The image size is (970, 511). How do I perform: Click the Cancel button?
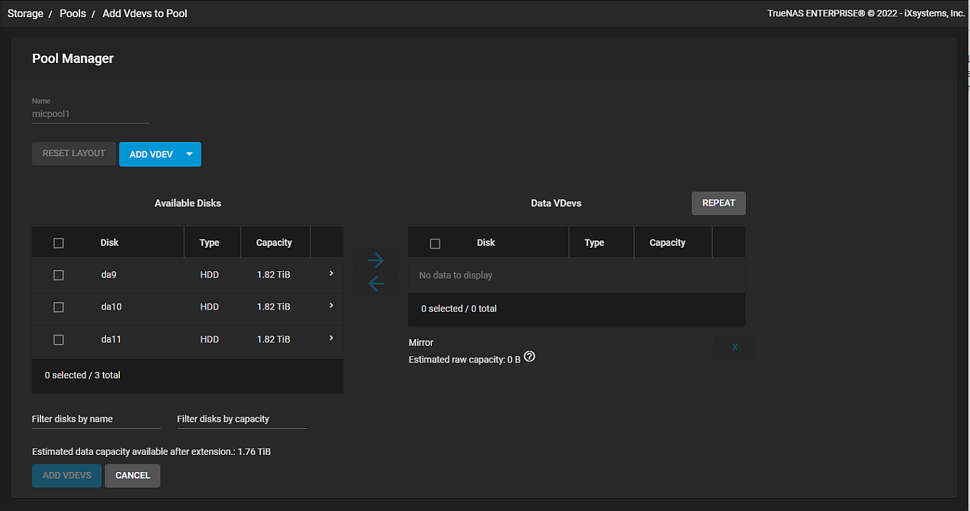coord(132,475)
